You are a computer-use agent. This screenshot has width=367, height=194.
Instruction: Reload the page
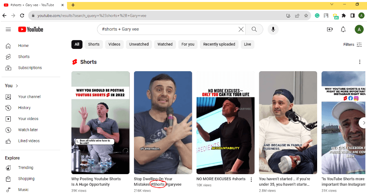[22, 16]
